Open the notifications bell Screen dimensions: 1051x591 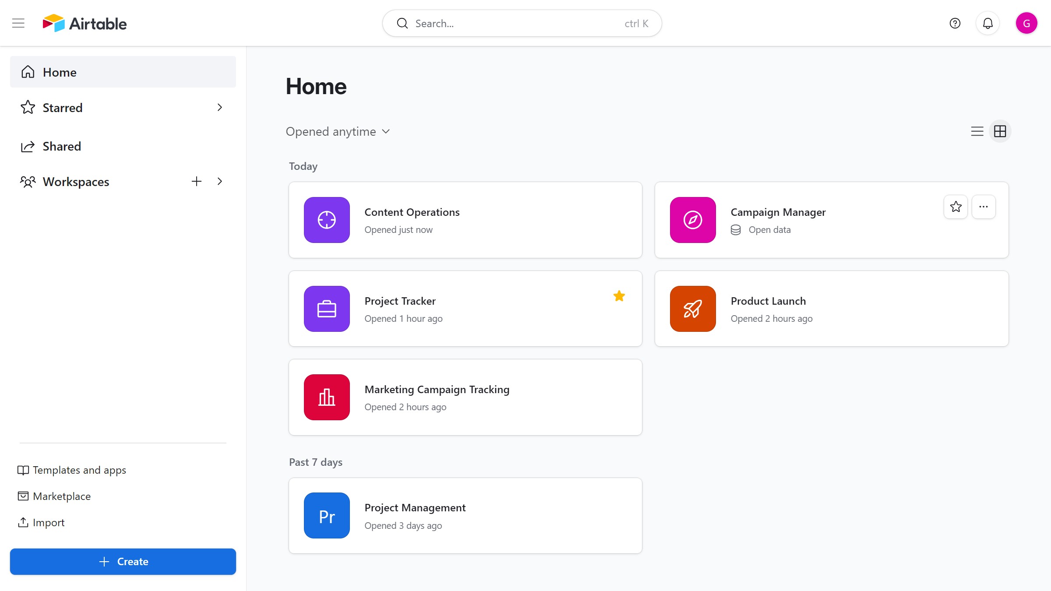click(x=988, y=23)
